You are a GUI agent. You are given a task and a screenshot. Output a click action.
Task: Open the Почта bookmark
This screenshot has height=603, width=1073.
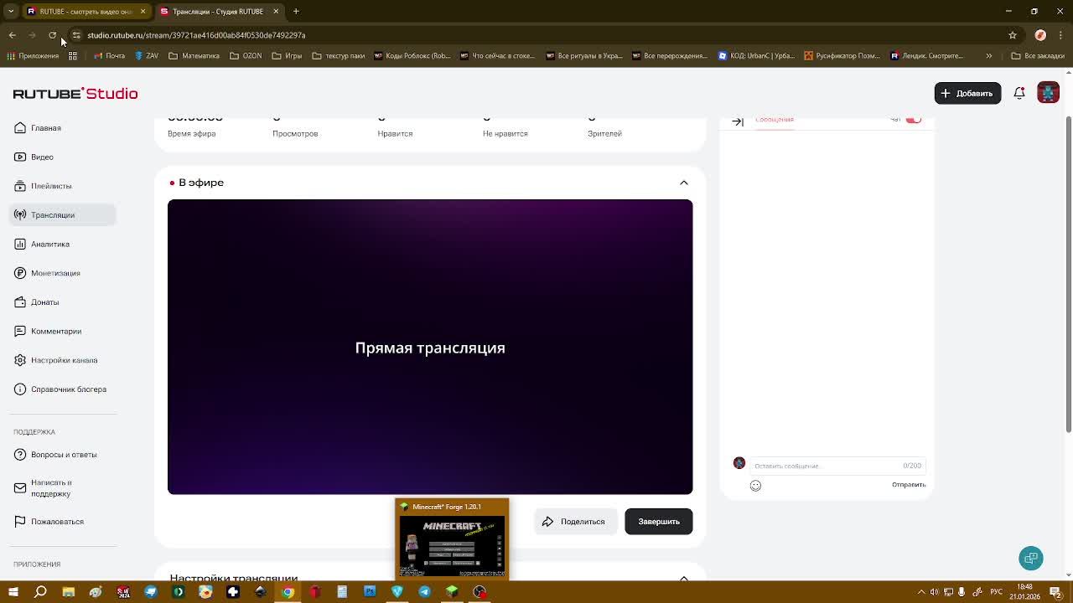[x=109, y=56]
